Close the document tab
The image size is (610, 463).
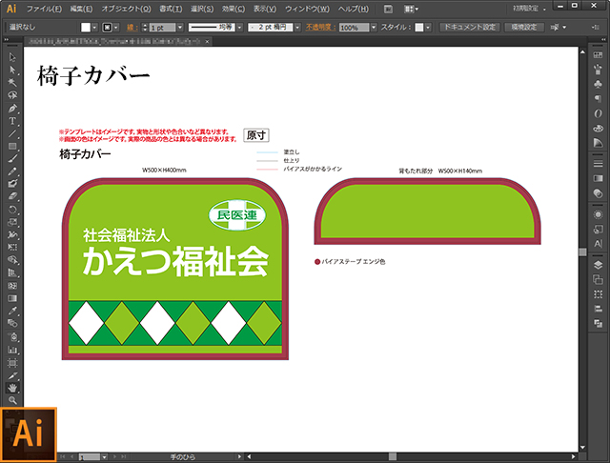[x=208, y=41]
